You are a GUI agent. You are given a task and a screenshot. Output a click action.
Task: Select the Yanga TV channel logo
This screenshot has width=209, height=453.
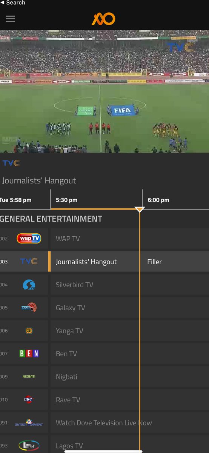pos(29,331)
